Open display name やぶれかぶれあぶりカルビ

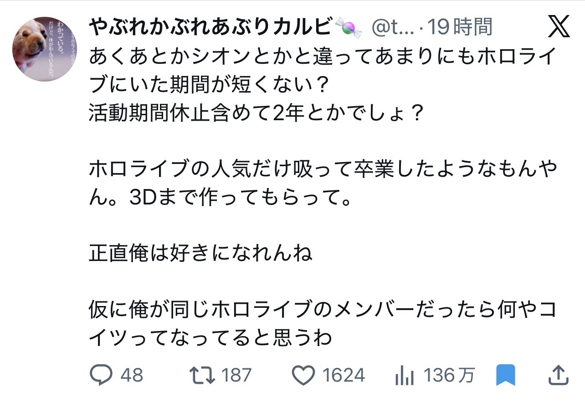[210, 28]
